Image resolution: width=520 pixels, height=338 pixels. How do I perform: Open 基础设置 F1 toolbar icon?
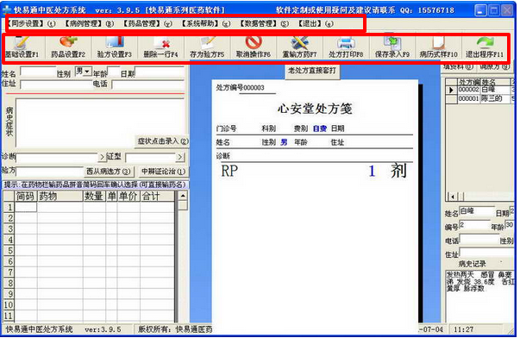[22, 47]
